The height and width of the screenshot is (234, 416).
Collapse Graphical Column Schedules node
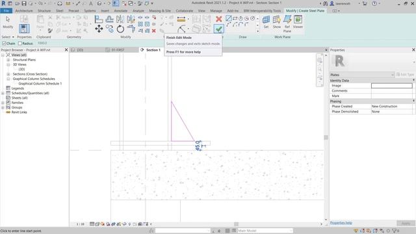(x=8, y=79)
